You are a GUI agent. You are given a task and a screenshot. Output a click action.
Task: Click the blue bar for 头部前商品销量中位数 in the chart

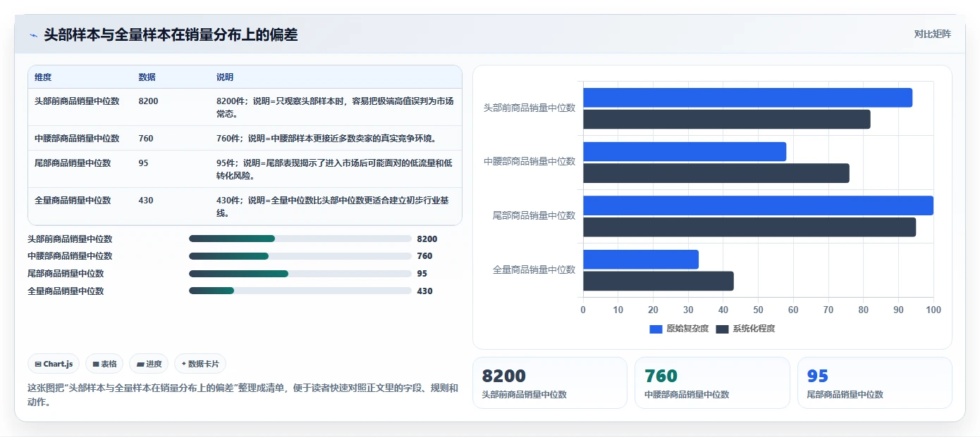747,98
